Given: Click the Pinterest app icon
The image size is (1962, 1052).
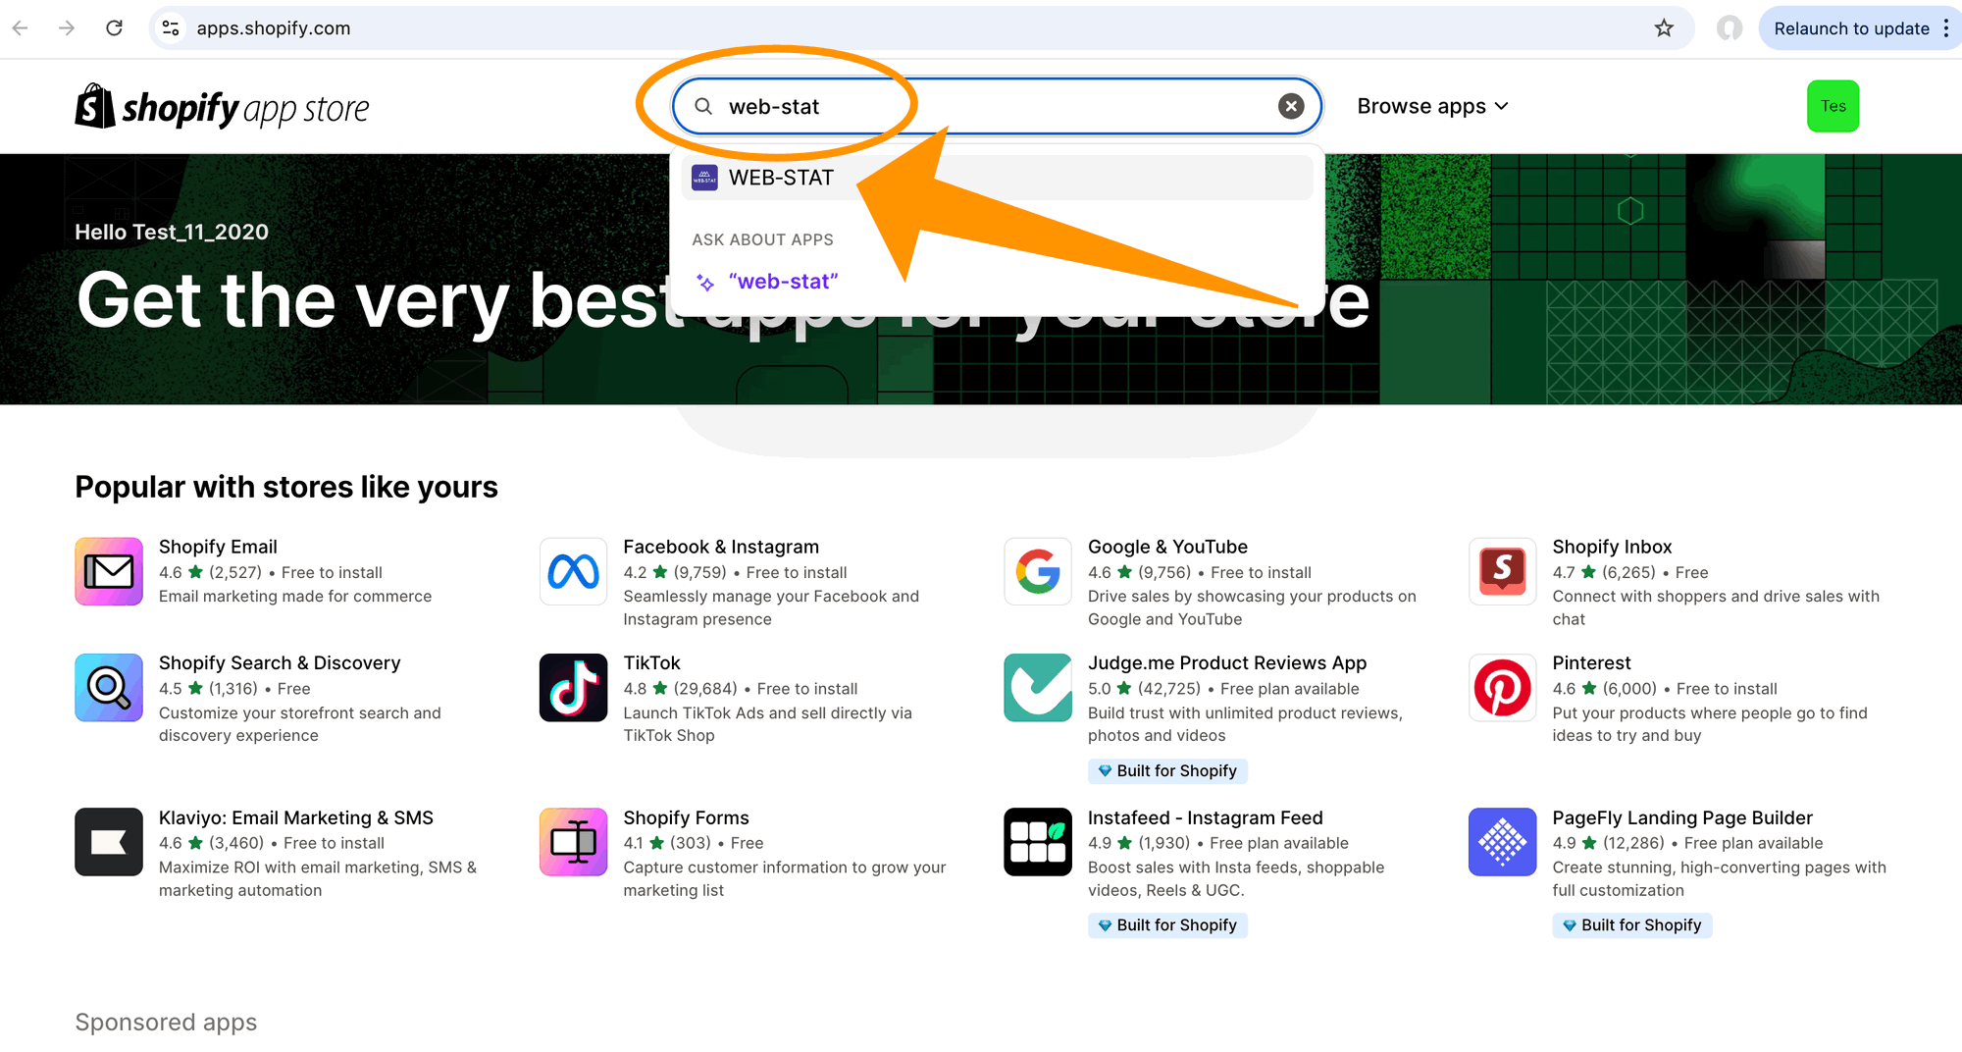Looking at the screenshot, I should (1502, 687).
